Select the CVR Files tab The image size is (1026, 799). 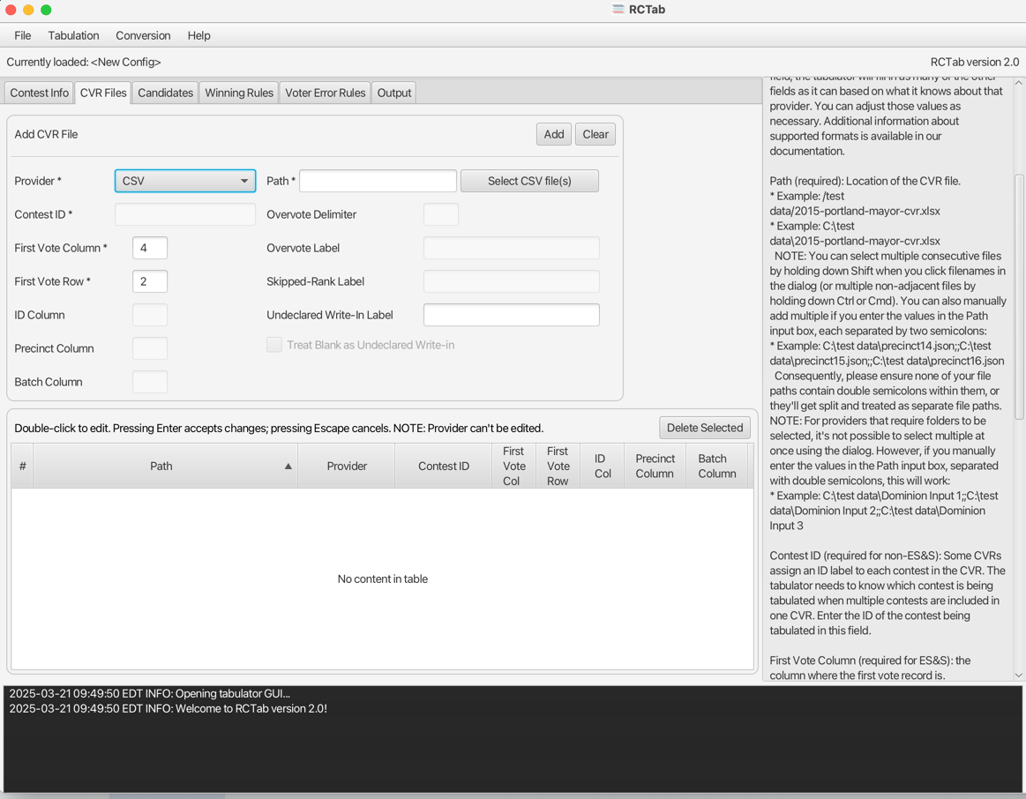103,93
